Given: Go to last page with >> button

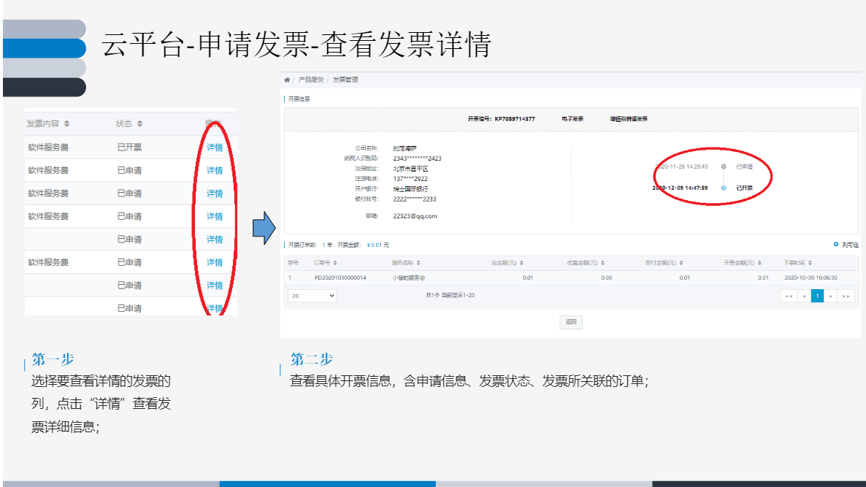Looking at the screenshot, I should click(846, 296).
